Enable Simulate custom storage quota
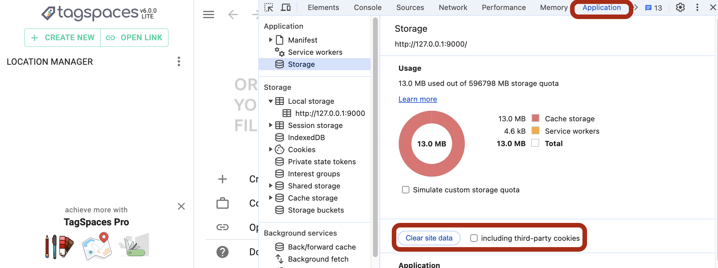Image resolution: width=718 pixels, height=268 pixels. click(x=405, y=190)
